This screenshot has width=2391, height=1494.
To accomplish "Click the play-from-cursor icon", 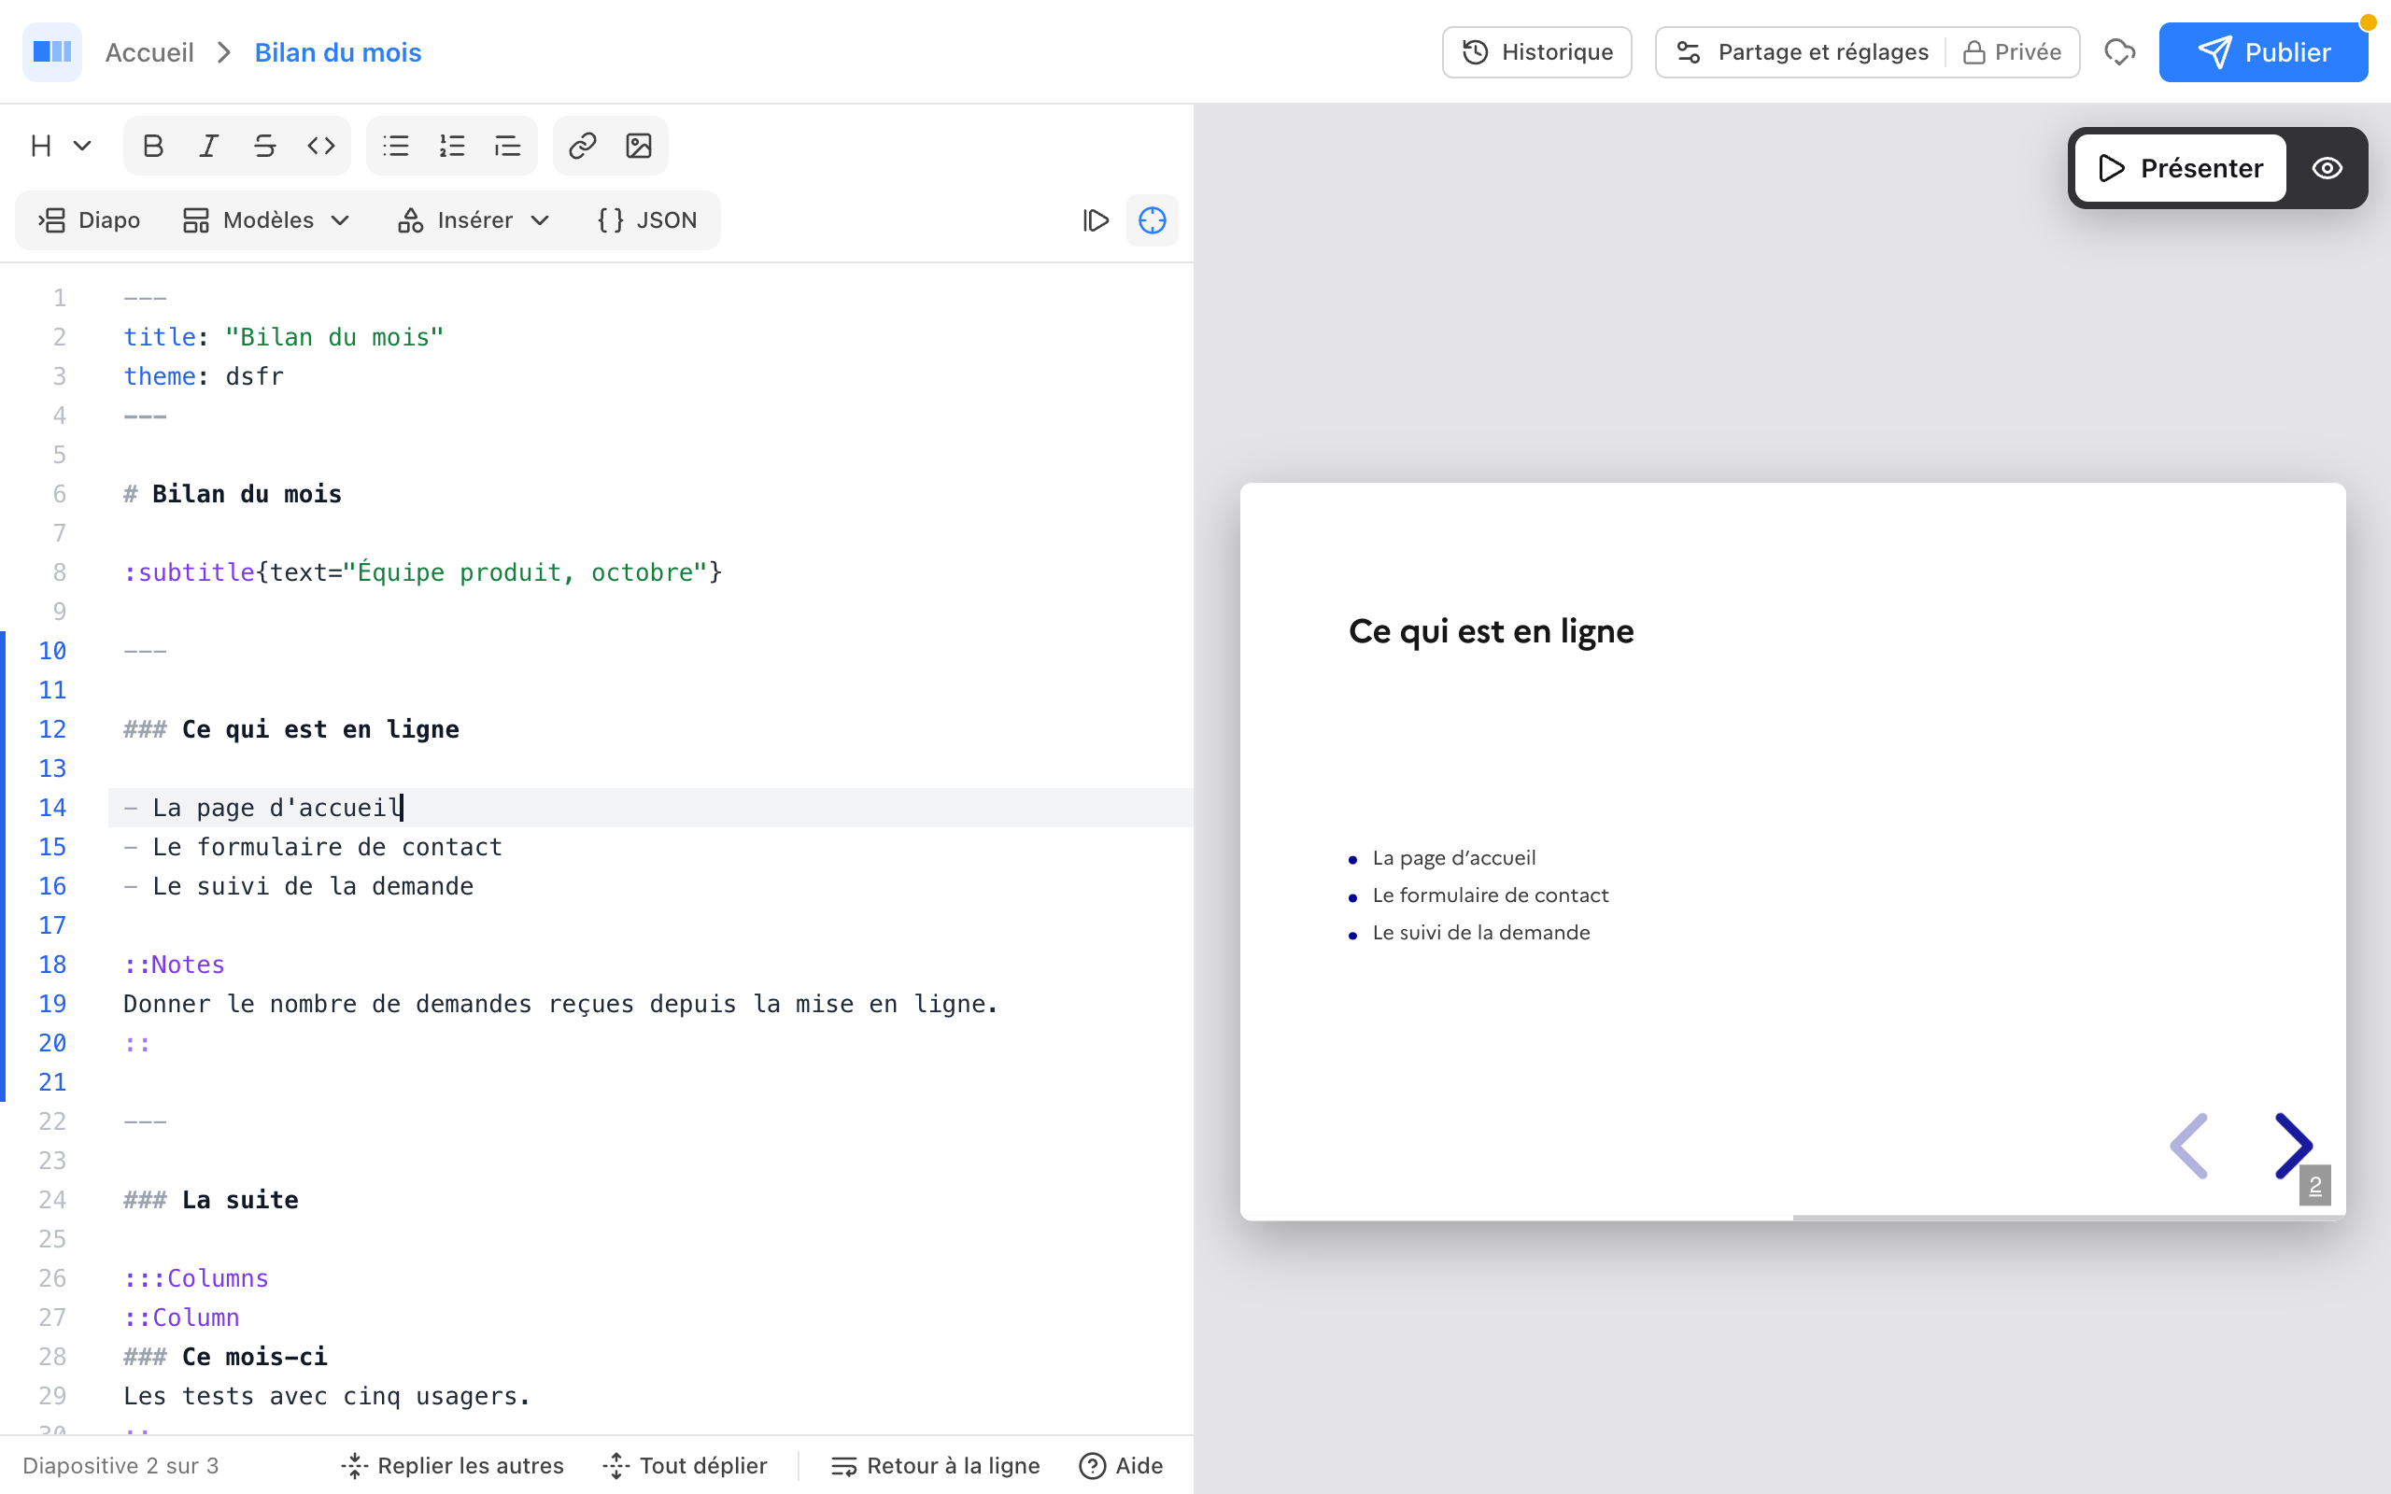I will tap(1096, 220).
